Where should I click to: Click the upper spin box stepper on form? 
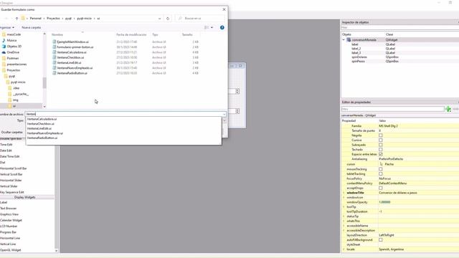pyautogui.click(x=237, y=91)
